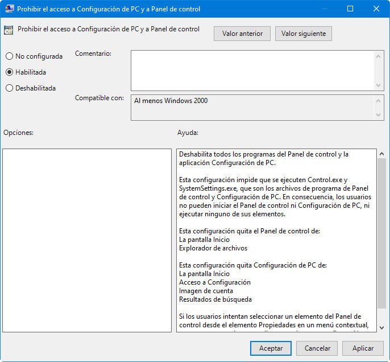Click the Ayuda panel vertical scrollbar thumb
390x362 pixels.
pyautogui.click(x=382, y=233)
